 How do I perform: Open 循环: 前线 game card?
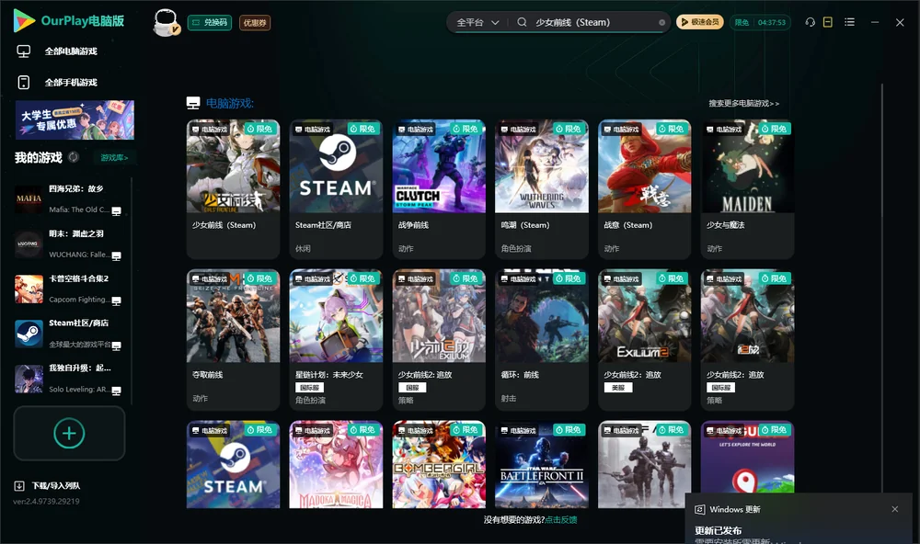pyautogui.click(x=542, y=339)
